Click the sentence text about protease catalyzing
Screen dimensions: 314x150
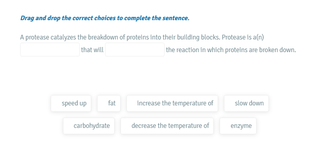[142, 37]
